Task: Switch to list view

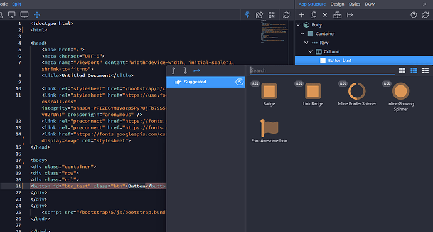Action: click(425, 71)
